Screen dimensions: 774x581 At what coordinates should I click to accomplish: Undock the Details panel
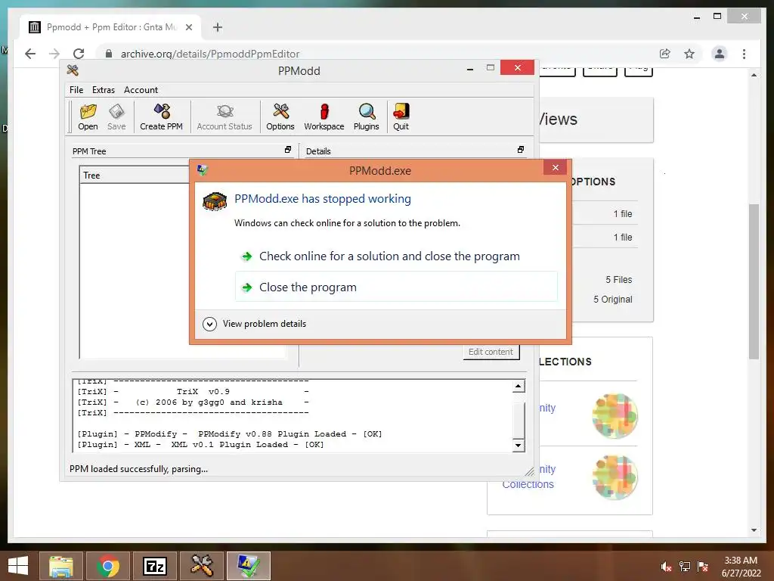click(520, 150)
